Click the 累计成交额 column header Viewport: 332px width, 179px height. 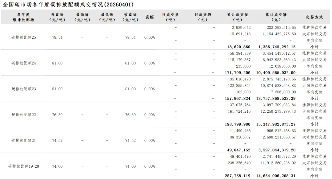pos(276,17)
